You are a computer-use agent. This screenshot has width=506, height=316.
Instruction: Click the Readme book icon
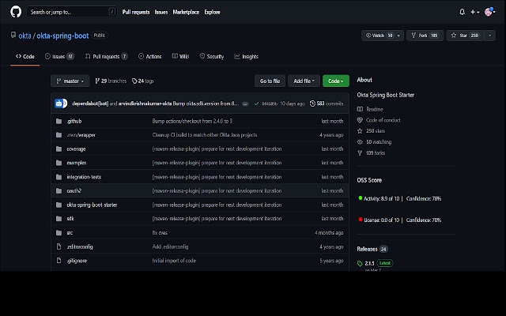[360, 109]
